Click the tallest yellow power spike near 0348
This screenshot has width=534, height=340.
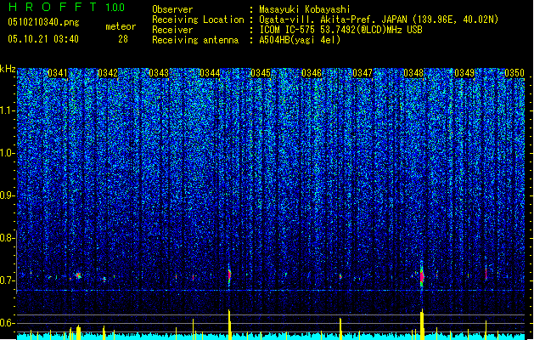tap(422, 324)
